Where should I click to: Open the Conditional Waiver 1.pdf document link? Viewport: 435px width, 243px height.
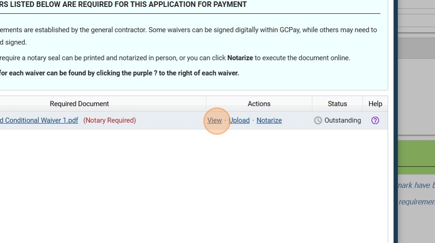click(x=39, y=121)
